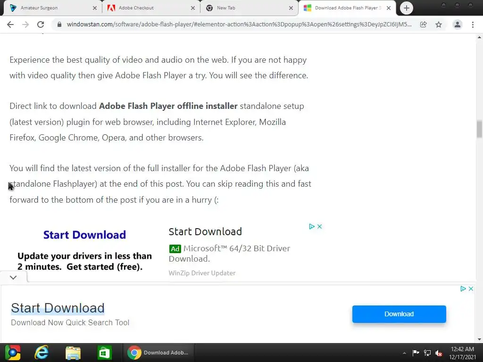Click Download Now Quick Search Tool text

pos(70,322)
